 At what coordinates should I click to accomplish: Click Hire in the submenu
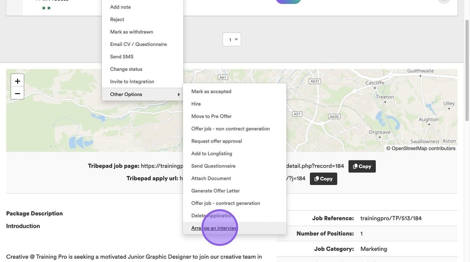[x=196, y=104]
